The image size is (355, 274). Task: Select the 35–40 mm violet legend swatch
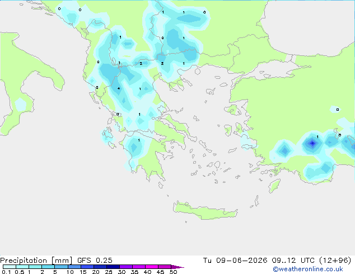click(x=138, y=267)
